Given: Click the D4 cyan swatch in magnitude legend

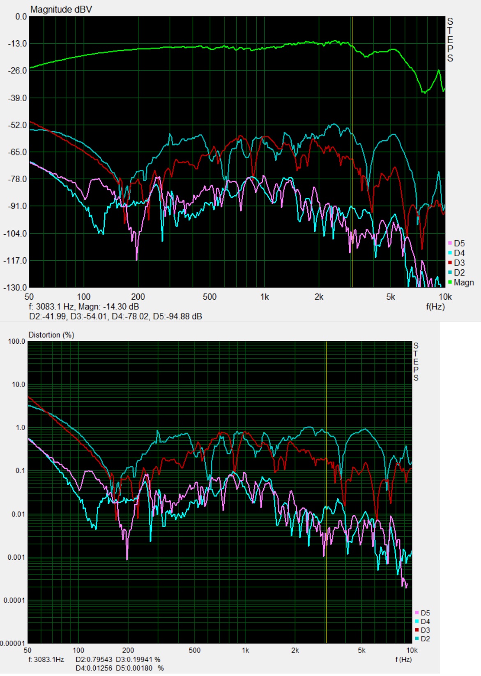Looking at the screenshot, I should tap(450, 253).
